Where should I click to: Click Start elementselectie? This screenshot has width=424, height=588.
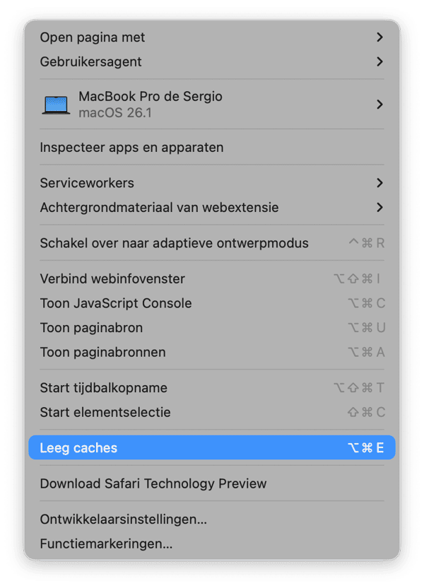[105, 412]
